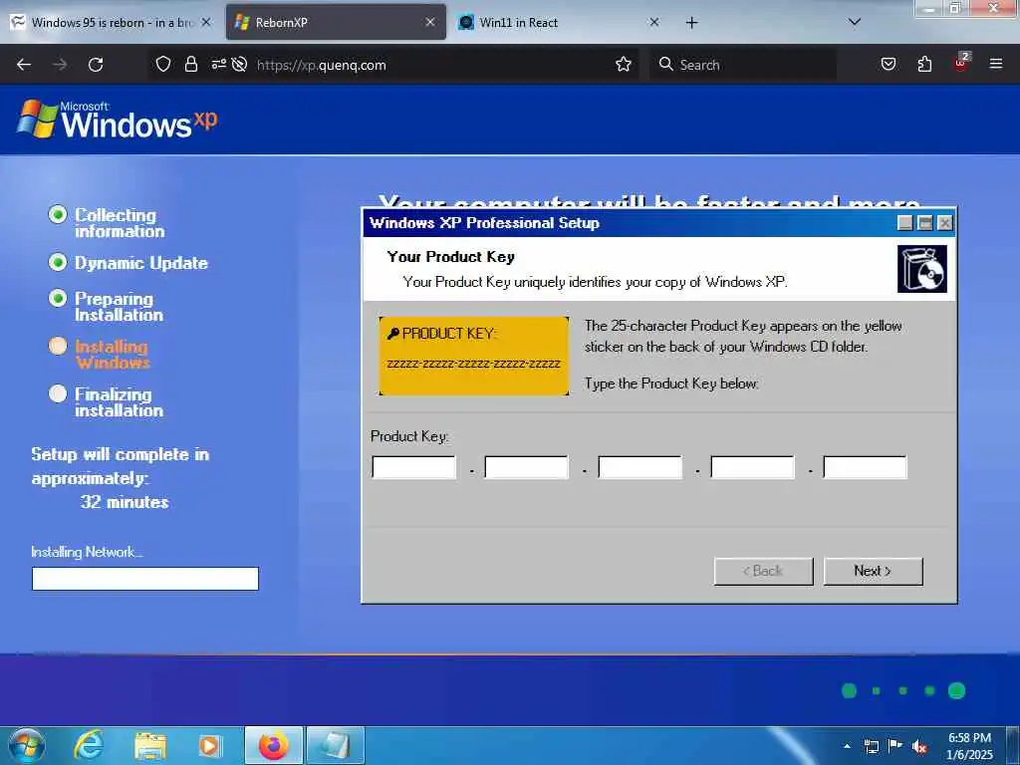Open the Windows Start orb
This screenshot has width=1020, height=765.
26,745
